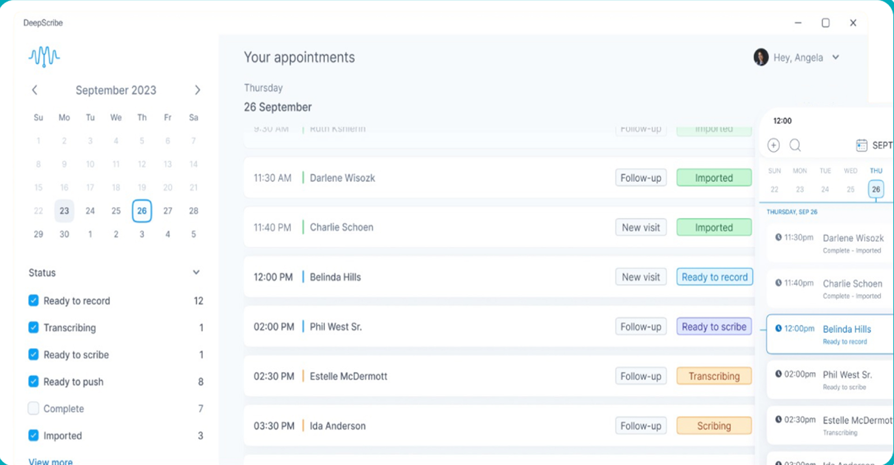Uncheck the Imported status checkbox
The height and width of the screenshot is (465, 894).
coord(34,435)
